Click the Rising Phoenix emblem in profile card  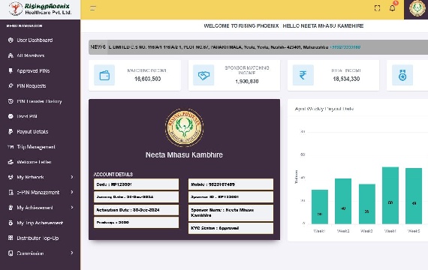(x=184, y=127)
